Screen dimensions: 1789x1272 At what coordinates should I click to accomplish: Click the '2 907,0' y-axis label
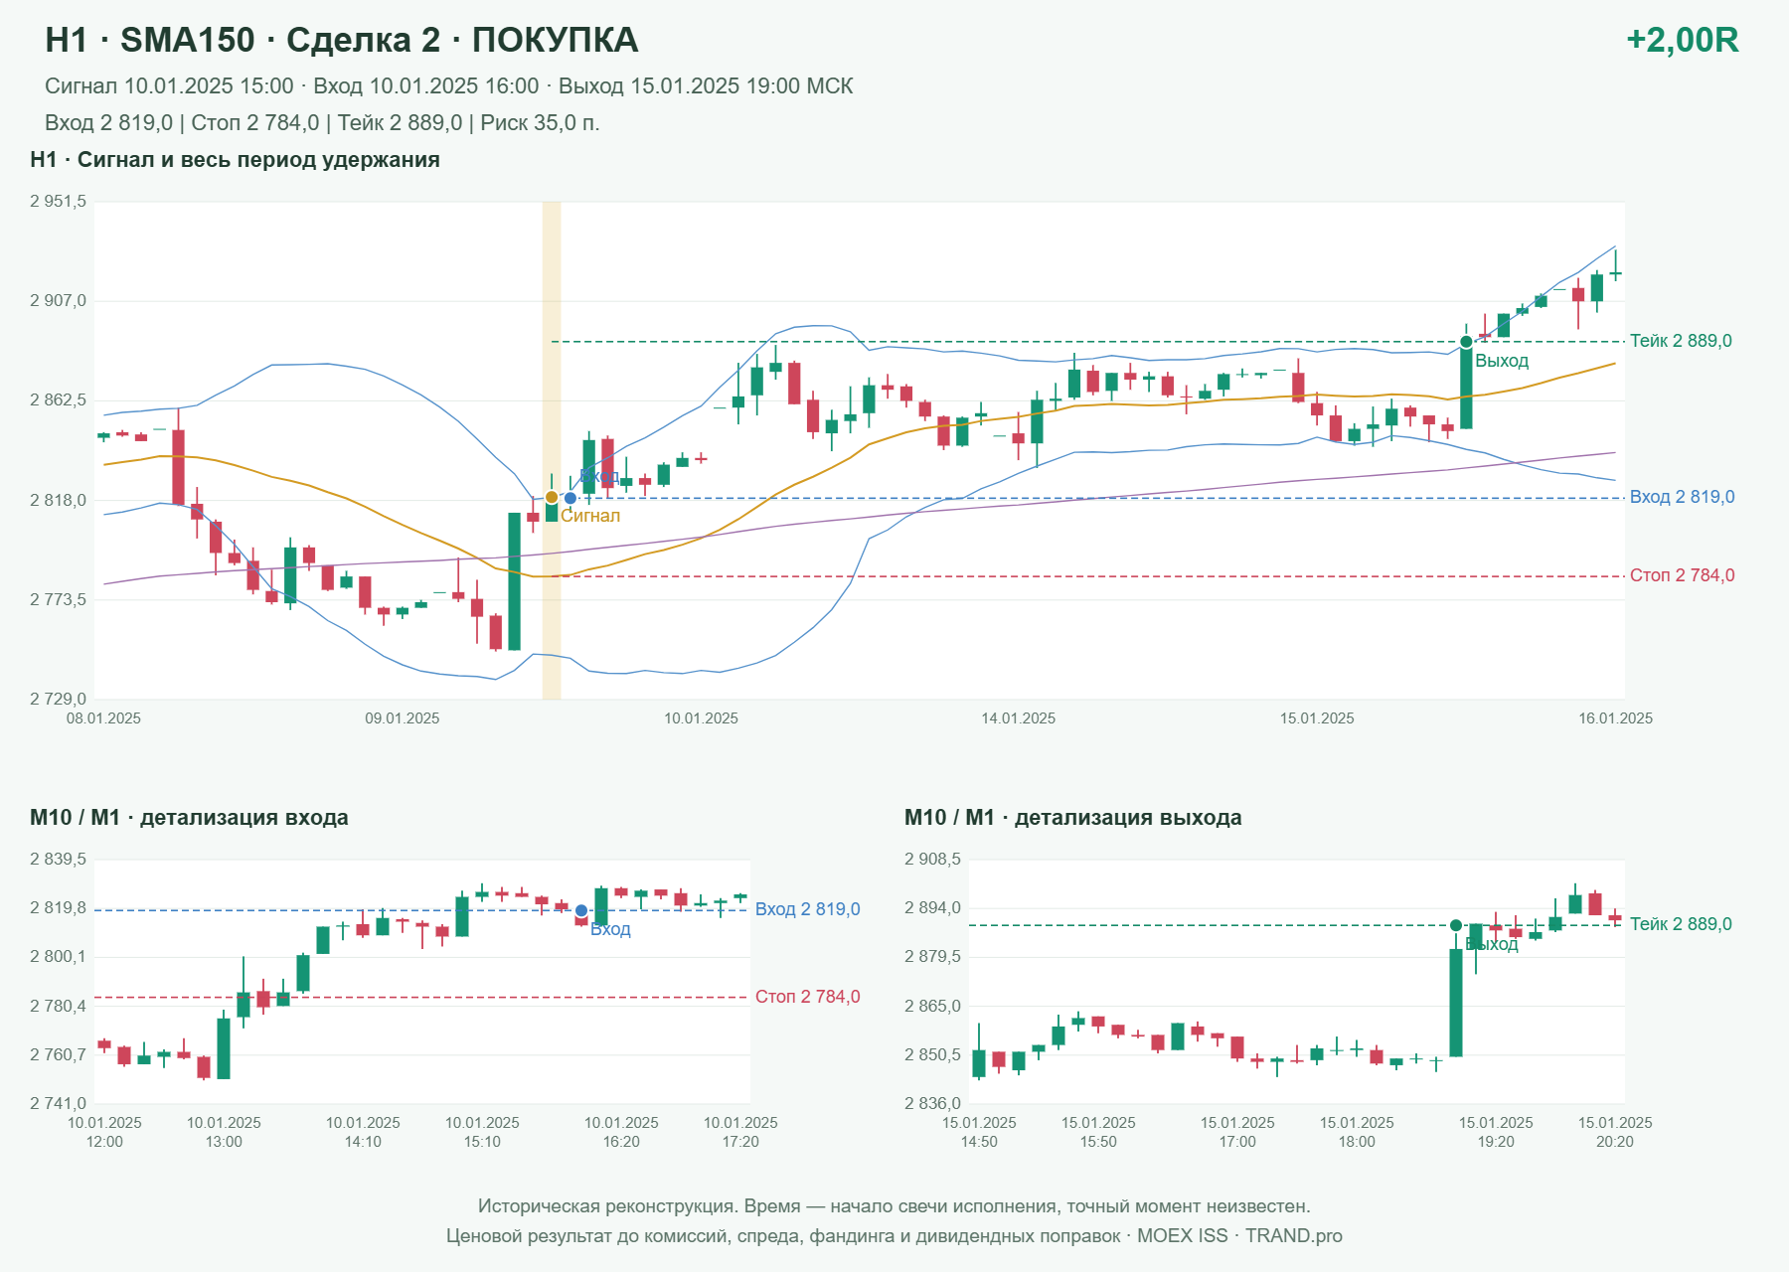pos(58,301)
